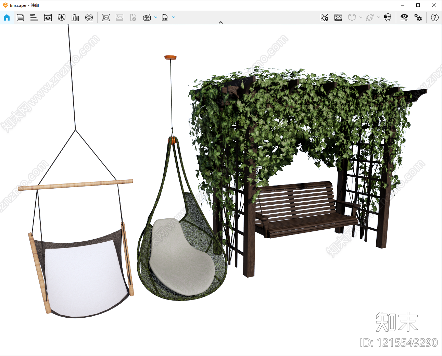Collapse the toolbar with the chevron
Viewport: 442px width, 356px height.
tap(221, 22)
